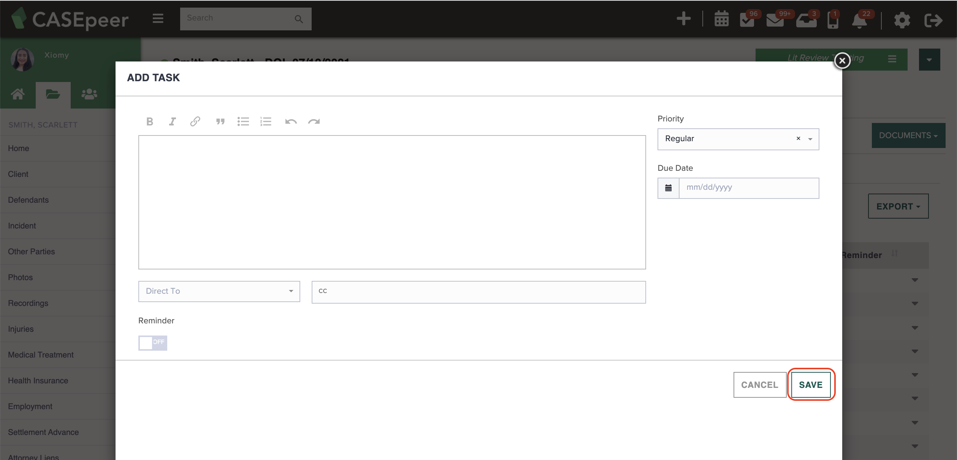Insert a link in the task description
This screenshot has width=957, height=460.
click(x=195, y=121)
